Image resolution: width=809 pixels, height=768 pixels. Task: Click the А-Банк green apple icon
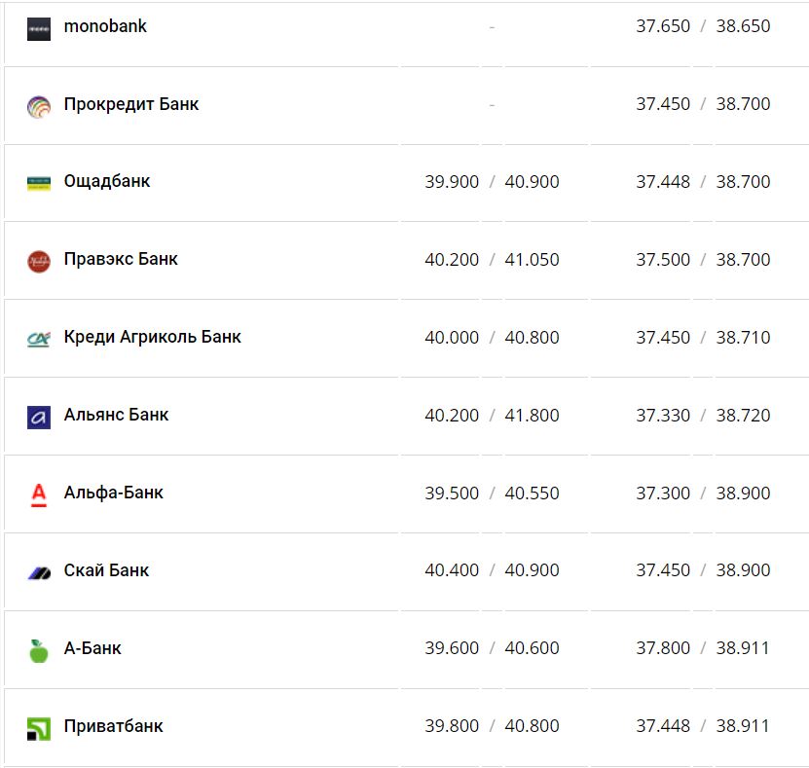point(39,650)
